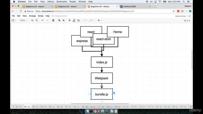Toggle the format panel icon

pos(187,21)
